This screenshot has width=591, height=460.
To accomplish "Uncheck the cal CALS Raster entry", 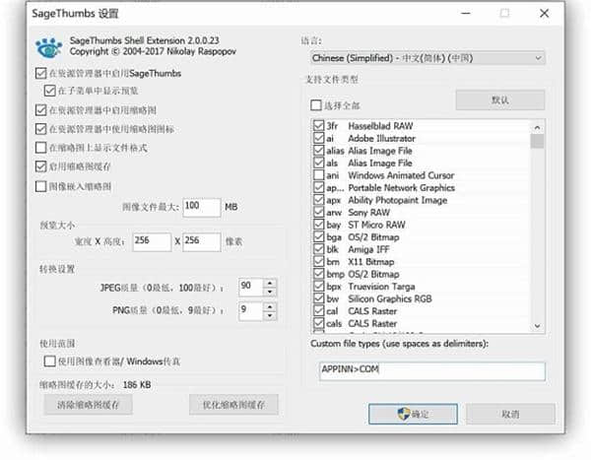I will click(319, 310).
